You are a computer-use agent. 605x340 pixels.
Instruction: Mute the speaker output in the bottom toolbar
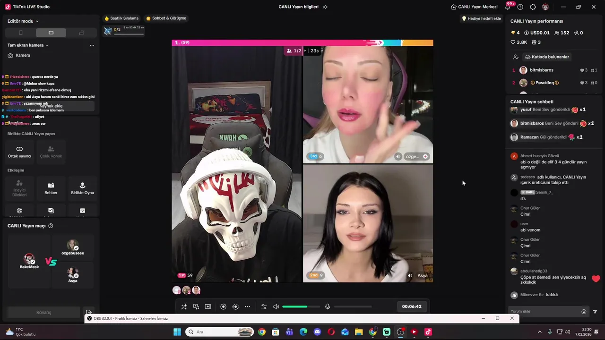[x=276, y=306]
